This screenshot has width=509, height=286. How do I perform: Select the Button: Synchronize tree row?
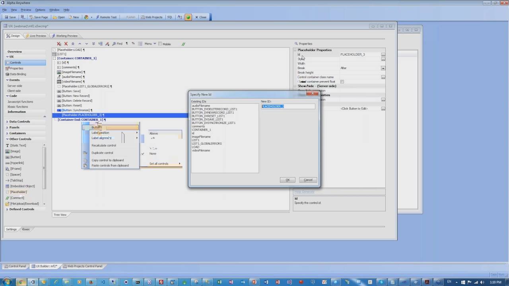click(x=75, y=110)
